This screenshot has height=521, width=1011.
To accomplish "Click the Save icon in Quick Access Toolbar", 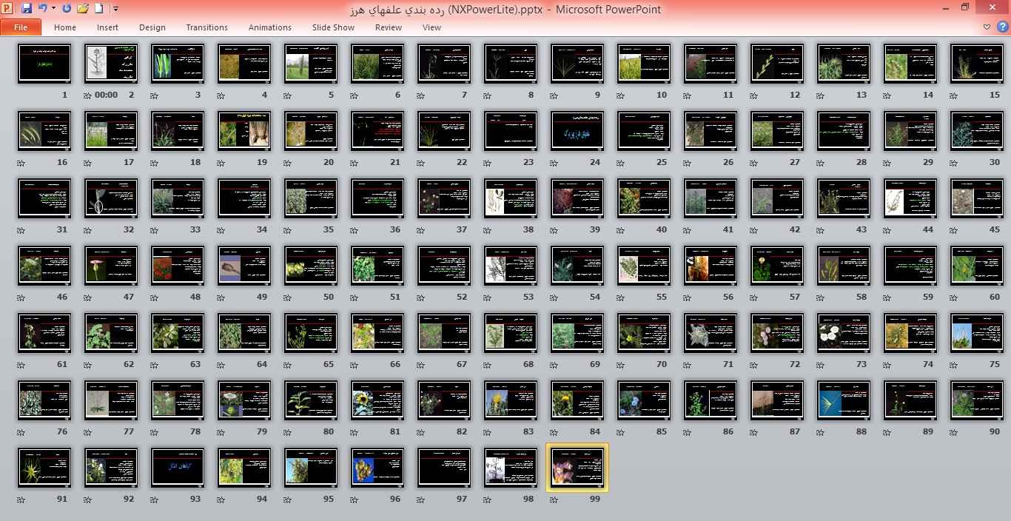I will pos(27,9).
